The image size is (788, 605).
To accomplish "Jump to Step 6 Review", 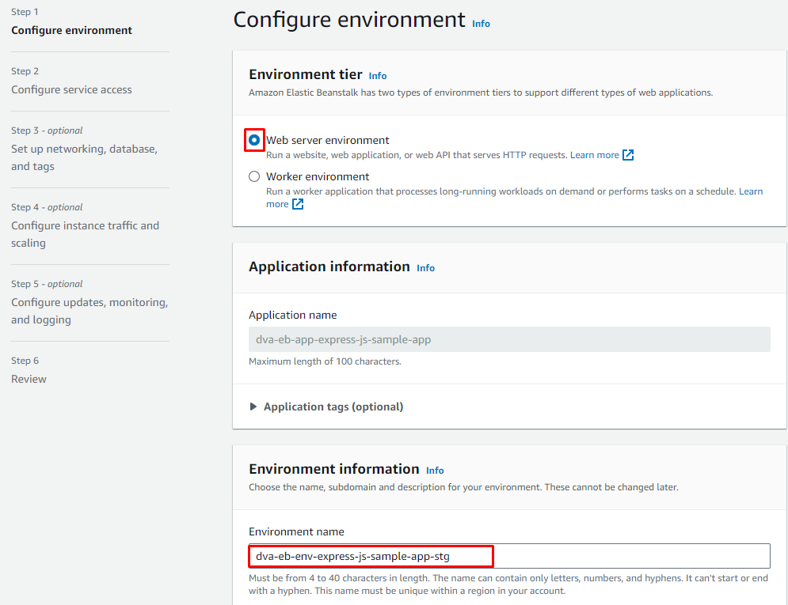I will tap(29, 379).
